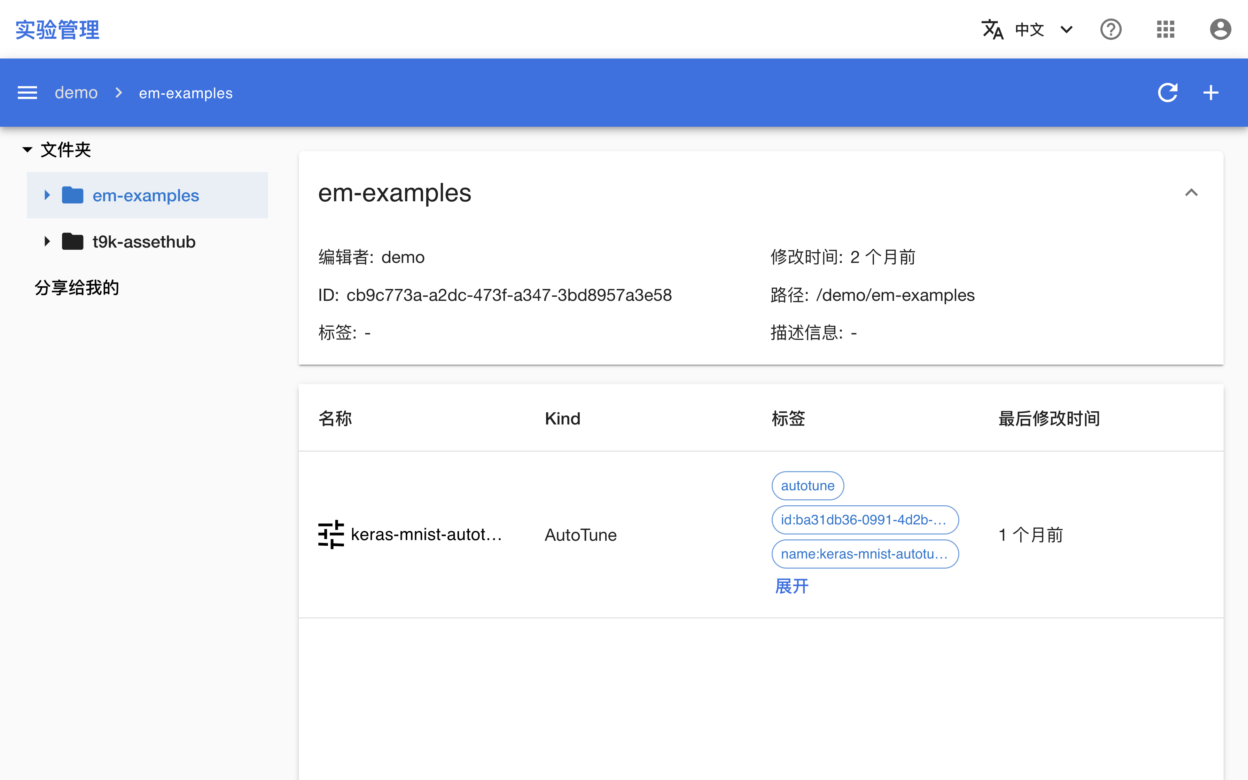Click the 文件夹 section label
This screenshot has width=1248, height=780.
[x=65, y=150]
